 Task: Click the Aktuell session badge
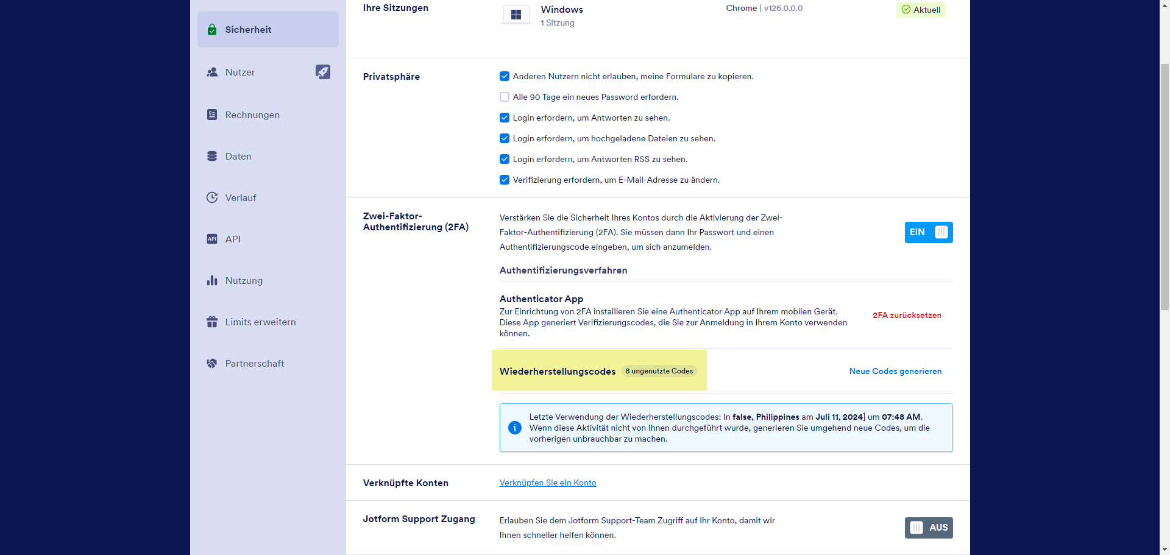[921, 10]
